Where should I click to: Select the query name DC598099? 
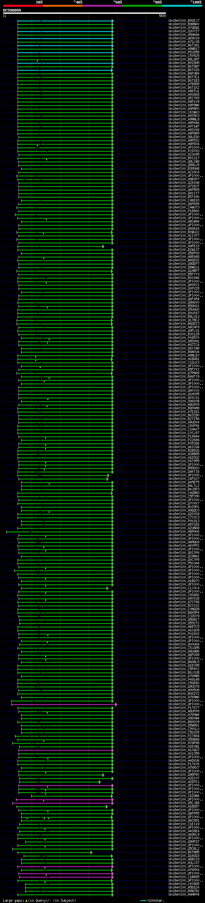point(12,11)
